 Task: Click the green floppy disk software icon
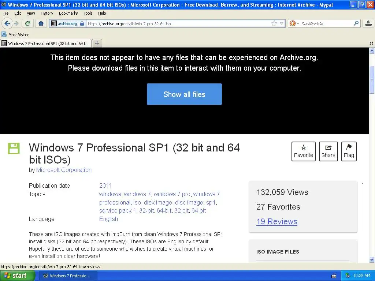(x=14, y=148)
